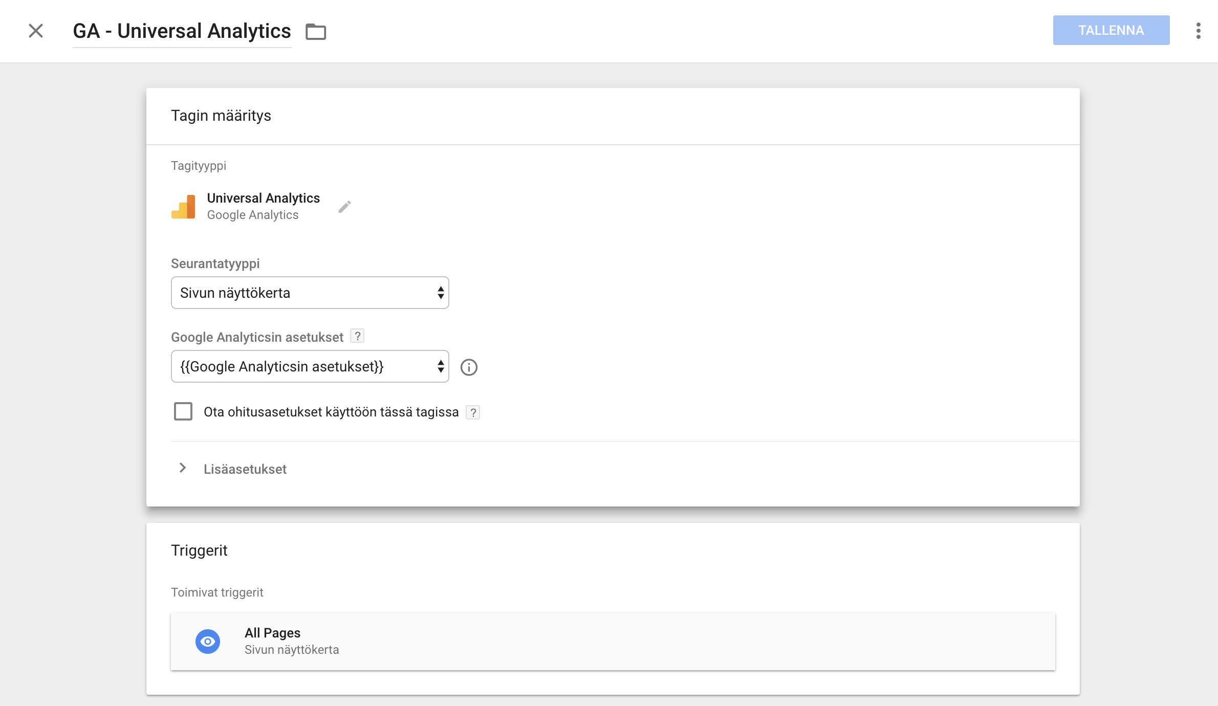Click the blue eye icon of All Pages trigger

(208, 642)
